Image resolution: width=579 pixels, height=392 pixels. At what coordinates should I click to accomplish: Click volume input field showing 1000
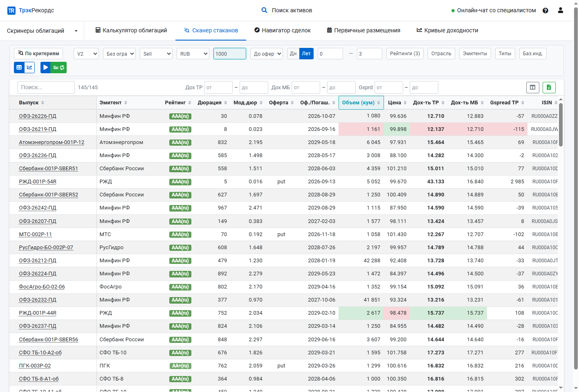[230, 54]
